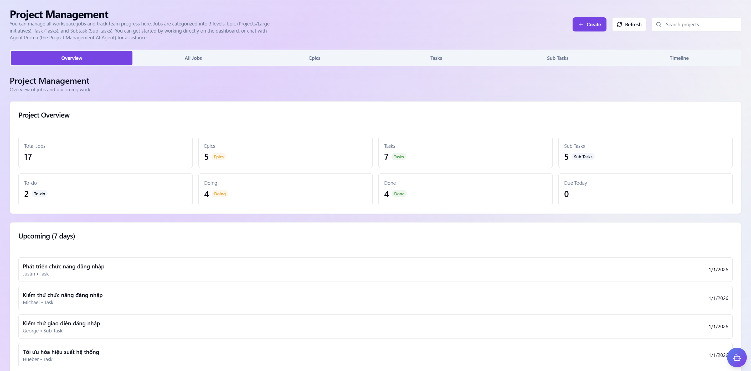
Task: Open the Sub Tasks tab
Action: [x=557, y=58]
